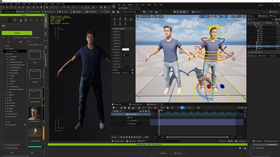Open Character Creator Render menu

35,4
